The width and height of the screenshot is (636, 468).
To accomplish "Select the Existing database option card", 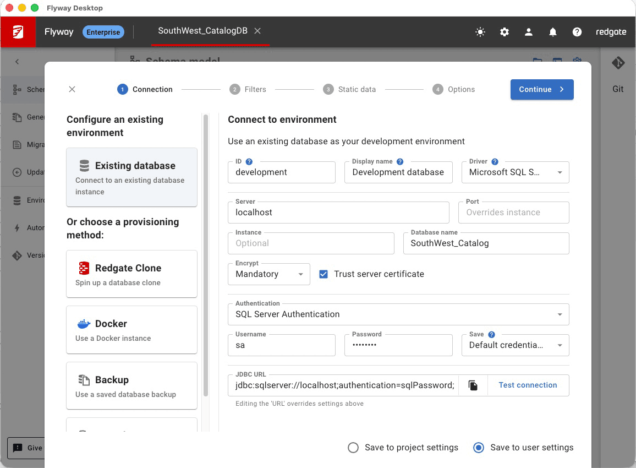I will click(132, 177).
